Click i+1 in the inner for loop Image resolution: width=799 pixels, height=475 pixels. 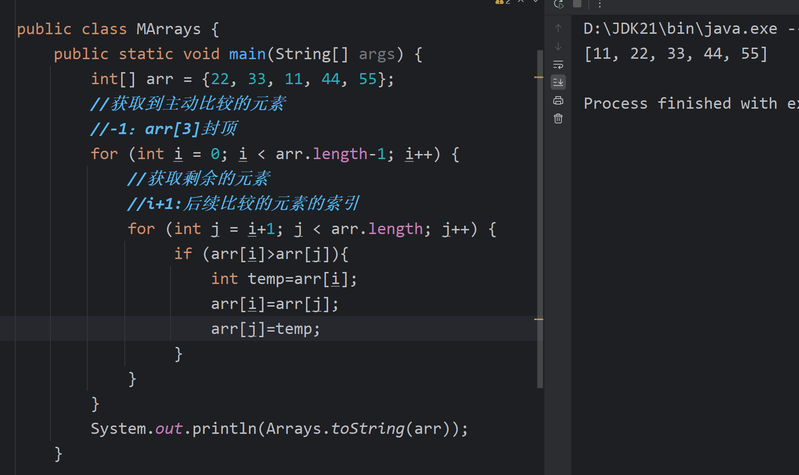tap(261, 229)
